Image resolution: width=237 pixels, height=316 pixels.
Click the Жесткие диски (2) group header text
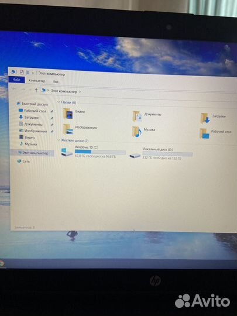coord(75,140)
